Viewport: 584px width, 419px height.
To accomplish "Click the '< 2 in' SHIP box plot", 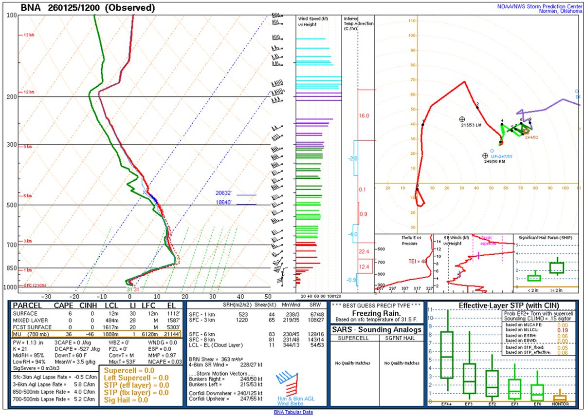I will (534, 277).
